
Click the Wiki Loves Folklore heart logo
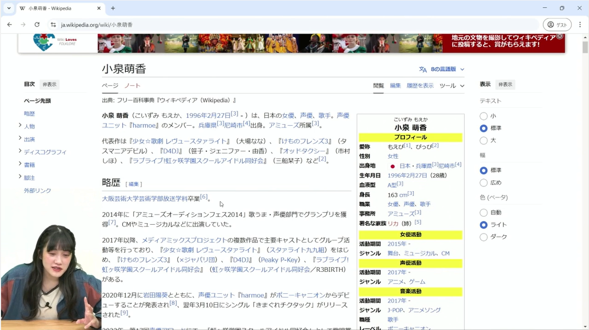pyautogui.click(x=44, y=42)
